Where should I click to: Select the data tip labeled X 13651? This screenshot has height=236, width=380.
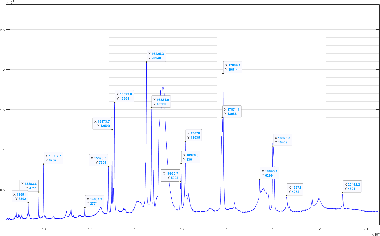(x=20, y=197)
